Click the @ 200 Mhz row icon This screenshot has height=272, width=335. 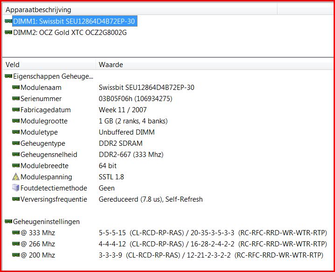coord(16,255)
